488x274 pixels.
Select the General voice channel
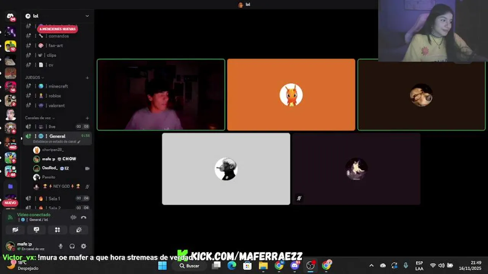click(x=57, y=136)
